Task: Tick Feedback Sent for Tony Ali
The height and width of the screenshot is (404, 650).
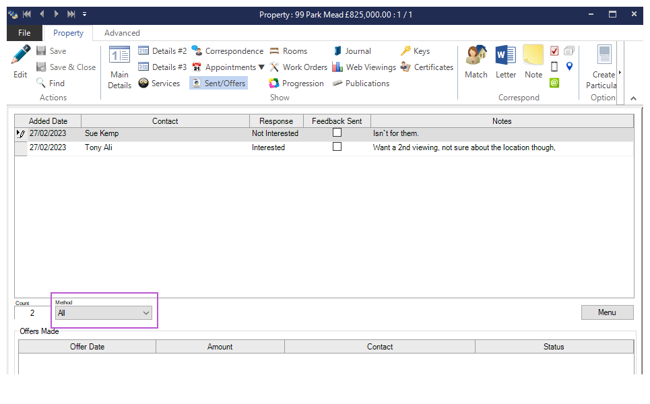Action: point(337,147)
